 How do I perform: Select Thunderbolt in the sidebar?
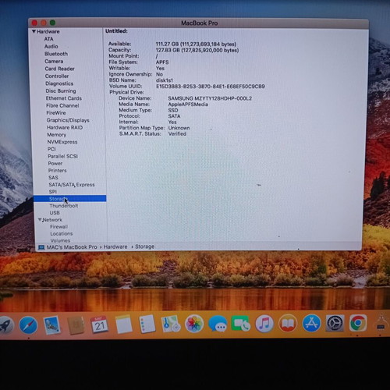point(64,206)
